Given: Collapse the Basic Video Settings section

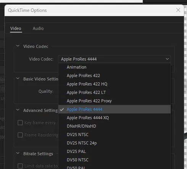Looking at the screenshot, I should point(18,78).
